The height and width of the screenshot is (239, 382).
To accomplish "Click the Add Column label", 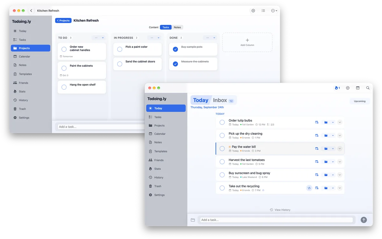I will [x=247, y=45].
